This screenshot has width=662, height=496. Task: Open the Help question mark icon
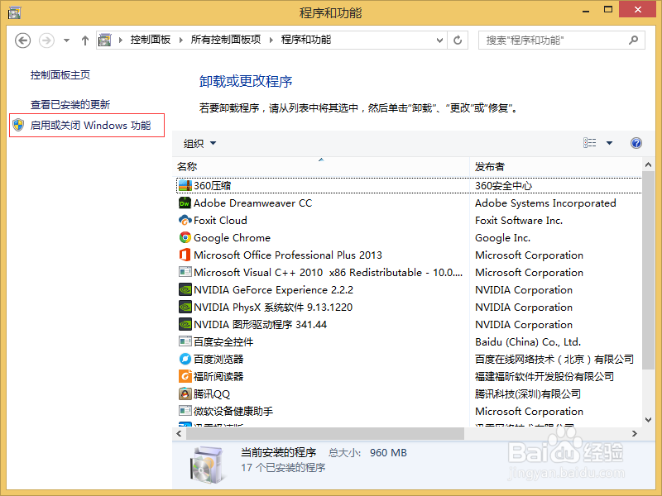coord(636,142)
